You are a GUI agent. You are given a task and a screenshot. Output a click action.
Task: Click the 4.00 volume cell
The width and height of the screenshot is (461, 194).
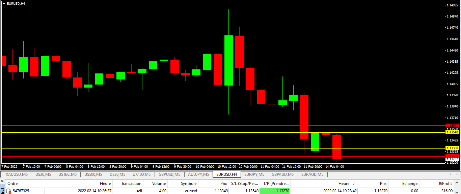point(162,191)
